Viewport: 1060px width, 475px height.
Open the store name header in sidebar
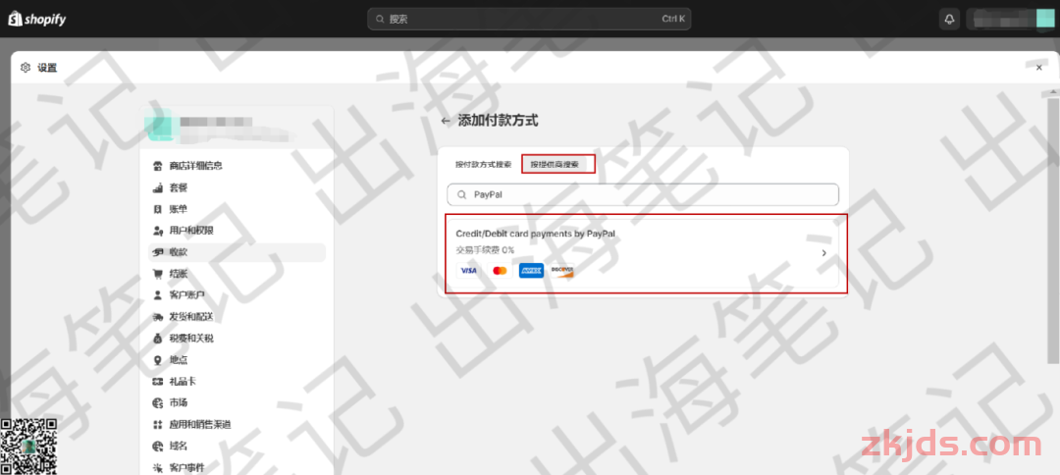[237, 129]
